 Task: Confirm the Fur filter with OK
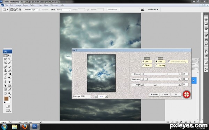pos(176,94)
